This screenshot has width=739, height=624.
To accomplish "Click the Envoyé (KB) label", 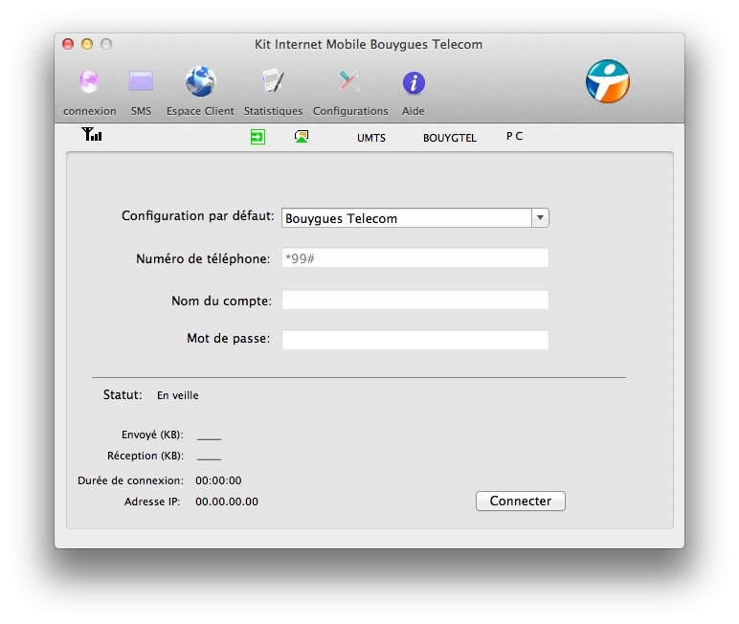I will (152, 435).
